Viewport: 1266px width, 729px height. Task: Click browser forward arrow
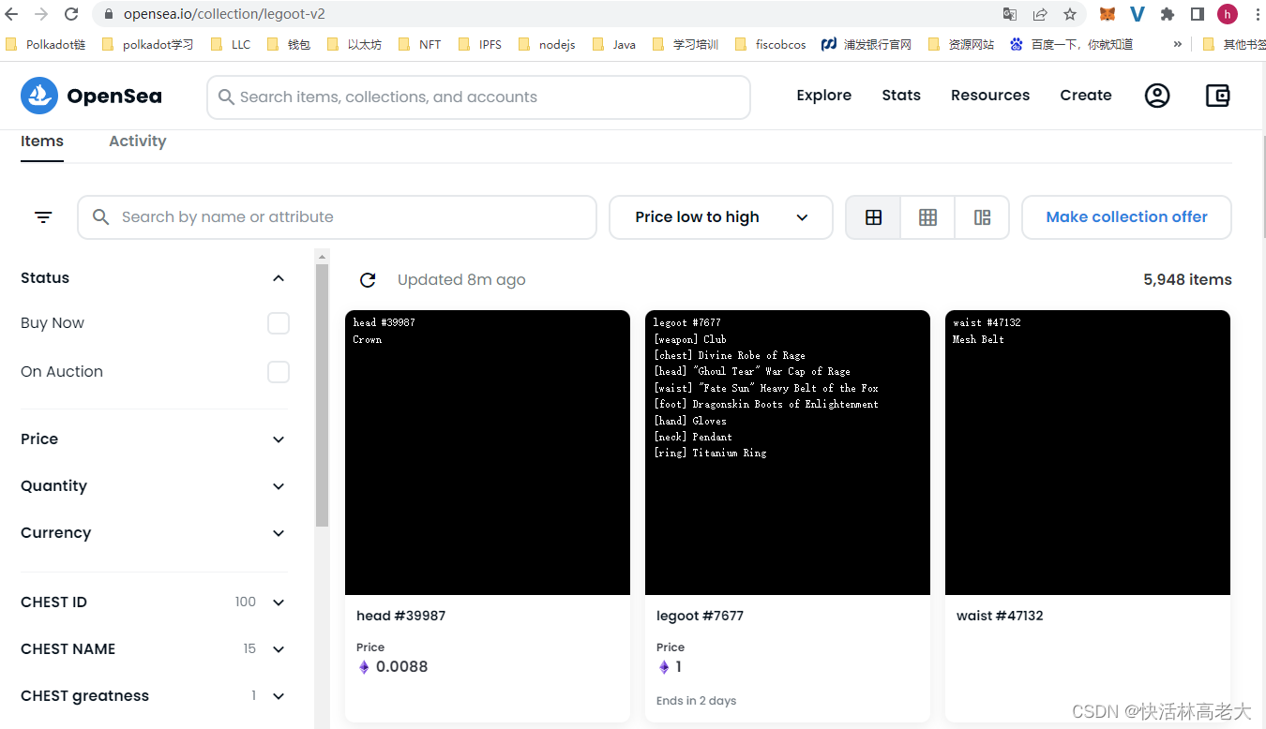(x=41, y=14)
